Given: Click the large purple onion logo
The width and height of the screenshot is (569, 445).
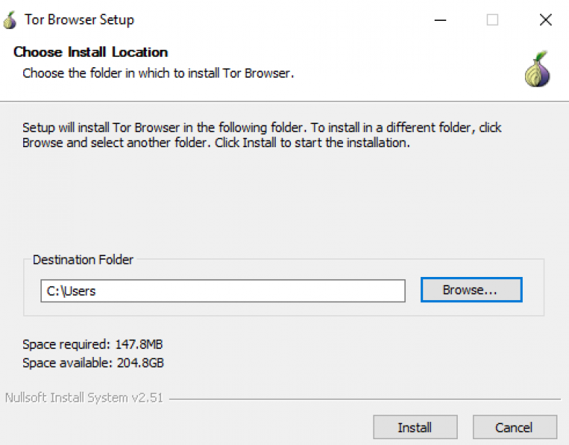Looking at the screenshot, I should pyautogui.click(x=537, y=70).
